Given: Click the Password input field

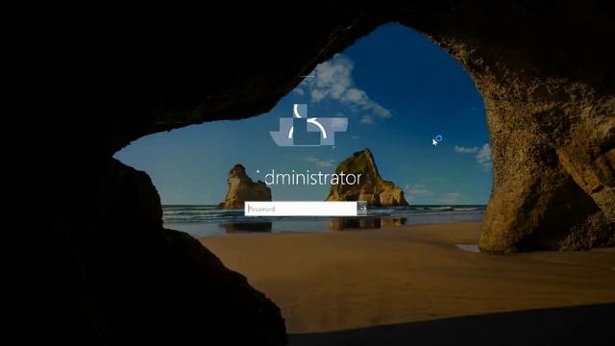Looking at the screenshot, I should [301, 210].
